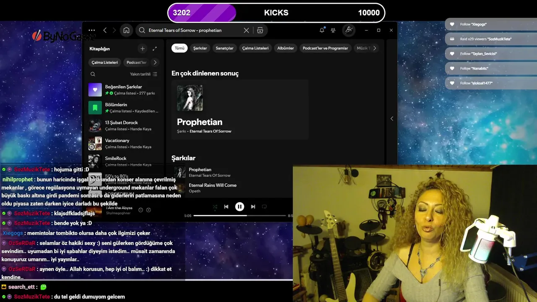
Task: Open Shylmagoghnar artist from now playing
Action: coord(118,213)
